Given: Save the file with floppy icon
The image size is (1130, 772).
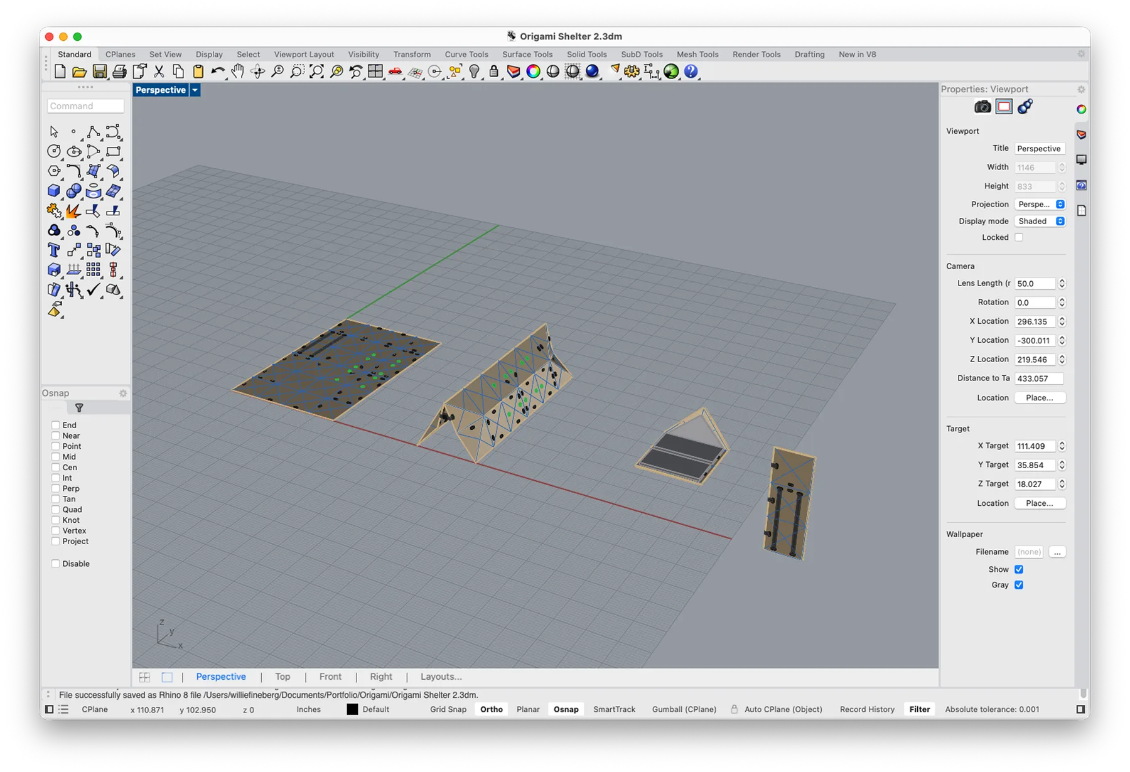Looking at the screenshot, I should click(x=99, y=72).
